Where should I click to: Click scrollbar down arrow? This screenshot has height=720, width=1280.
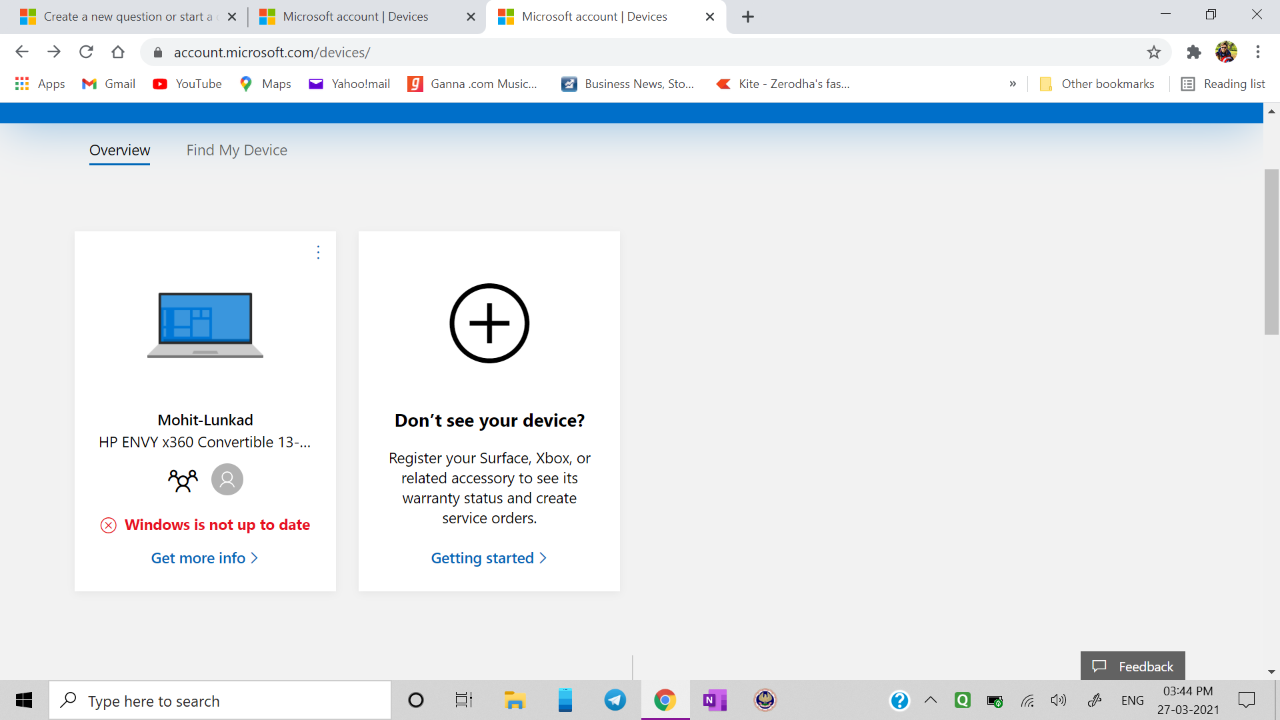[x=1271, y=672]
